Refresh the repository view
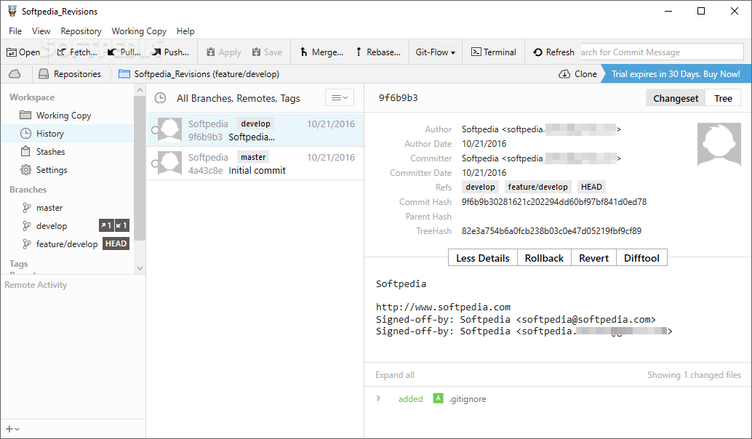Screen dimensions: 752x439 click(x=553, y=52)
